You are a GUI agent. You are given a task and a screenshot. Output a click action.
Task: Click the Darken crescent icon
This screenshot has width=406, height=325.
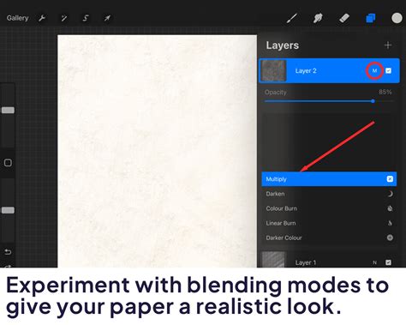pyautogui.click(x=390, y=194)
